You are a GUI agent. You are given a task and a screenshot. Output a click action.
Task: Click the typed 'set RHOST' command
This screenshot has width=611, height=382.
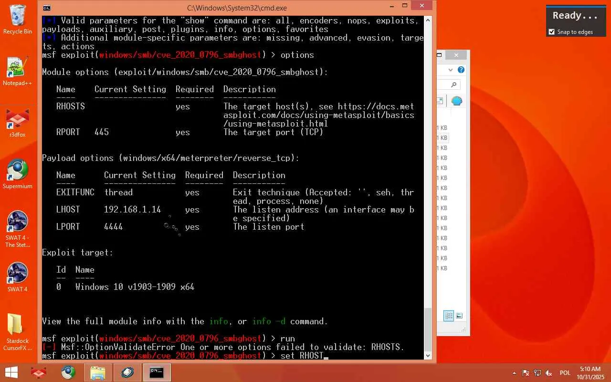[302, 356]
